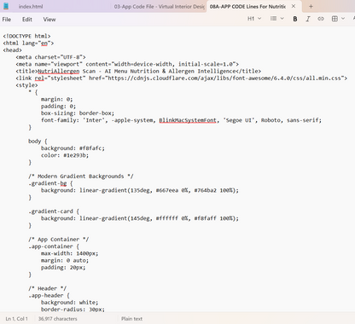Click the word BlinkMacSystemFont
The height and width of the screenshot is (324, 355).
188,120
